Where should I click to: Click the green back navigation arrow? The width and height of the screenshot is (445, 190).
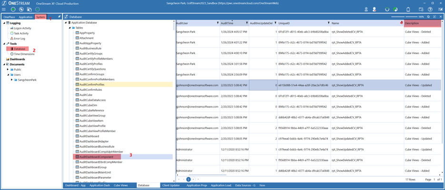(x=13, y=9)
